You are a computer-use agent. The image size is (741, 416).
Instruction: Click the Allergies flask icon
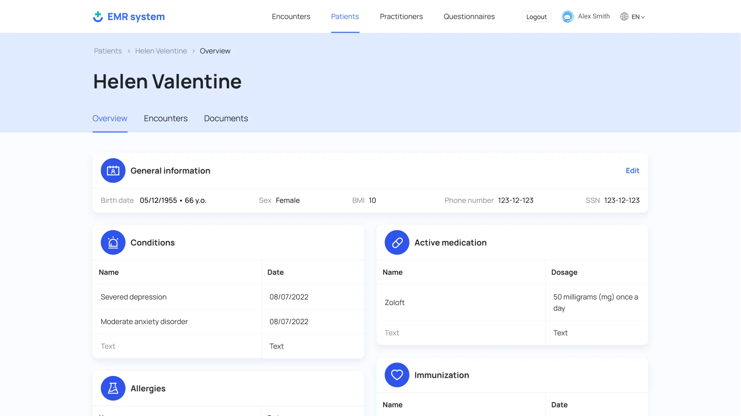click(113, 388)
